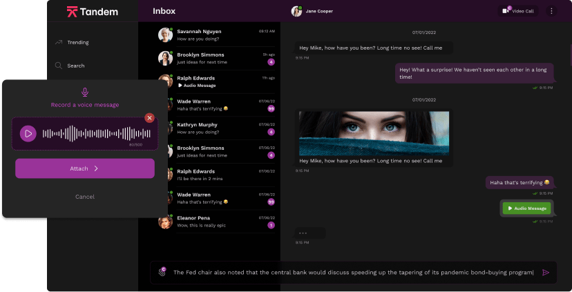Click Jane Cooper's avatar in header
Screen dimensions: 572x292
tap(296, 11)
